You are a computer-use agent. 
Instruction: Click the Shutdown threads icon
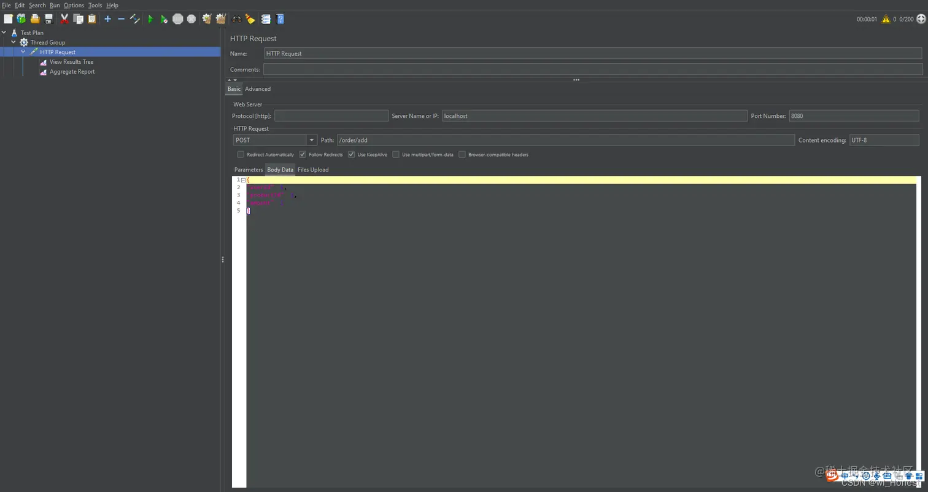pyautogui.click(x=191, y=19)
